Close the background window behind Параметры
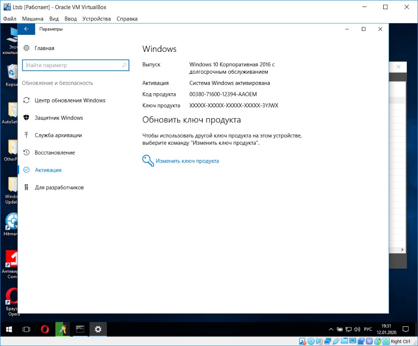418x346 pixels. click(398, 67)
